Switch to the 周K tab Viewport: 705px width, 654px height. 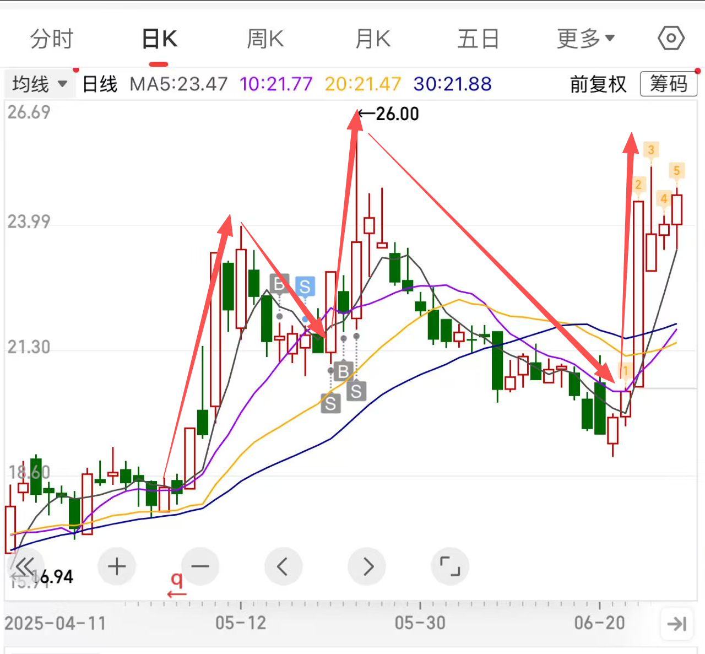(265, 39)
